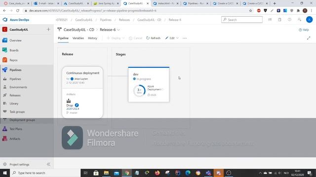Switch to the Pipeline tab

63,38
